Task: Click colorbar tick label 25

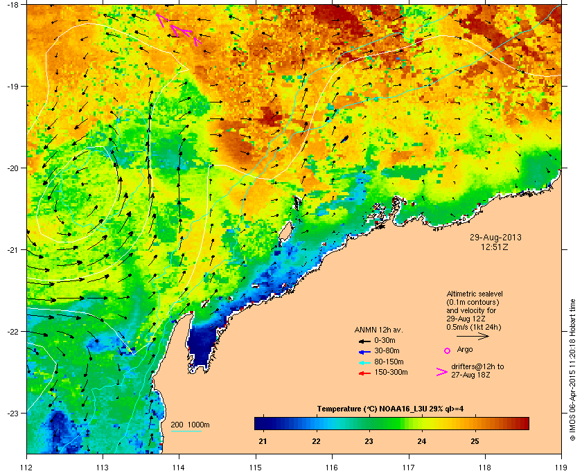Action: coord(475,442)
